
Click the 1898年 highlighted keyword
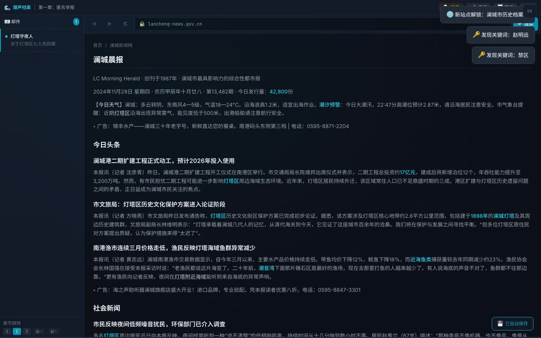[479, 216]
